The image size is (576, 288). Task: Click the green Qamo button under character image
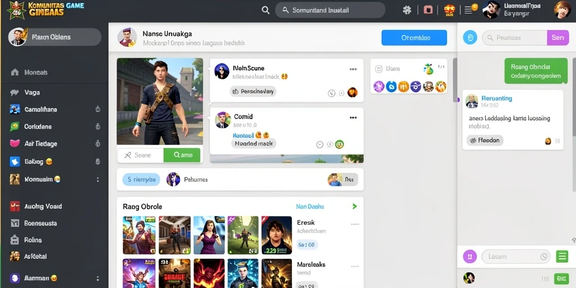pyautogui.click(x=182, y=155)
